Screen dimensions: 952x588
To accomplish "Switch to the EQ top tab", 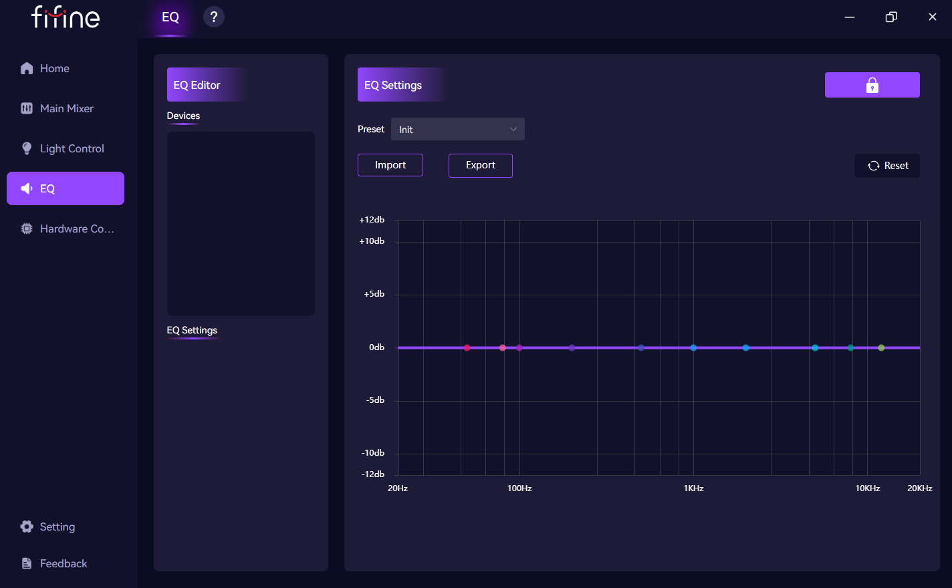I will coord(170,17).
